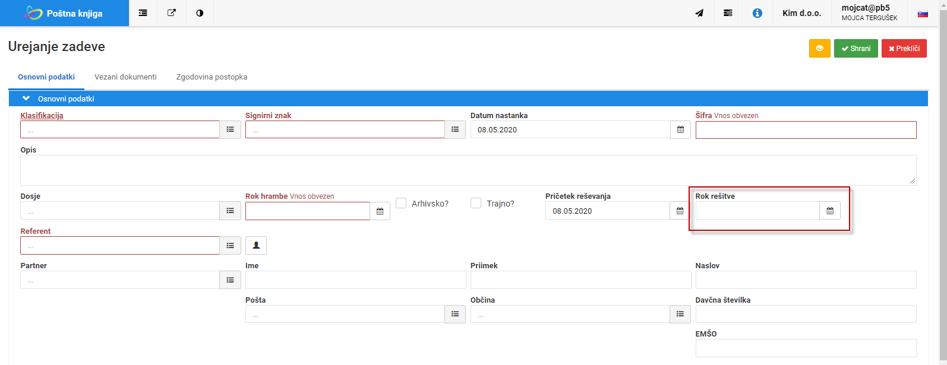Viewport: 947px width, 365px height.
Task: Tick the Trajno? checkbox
Action: point(476,203)
